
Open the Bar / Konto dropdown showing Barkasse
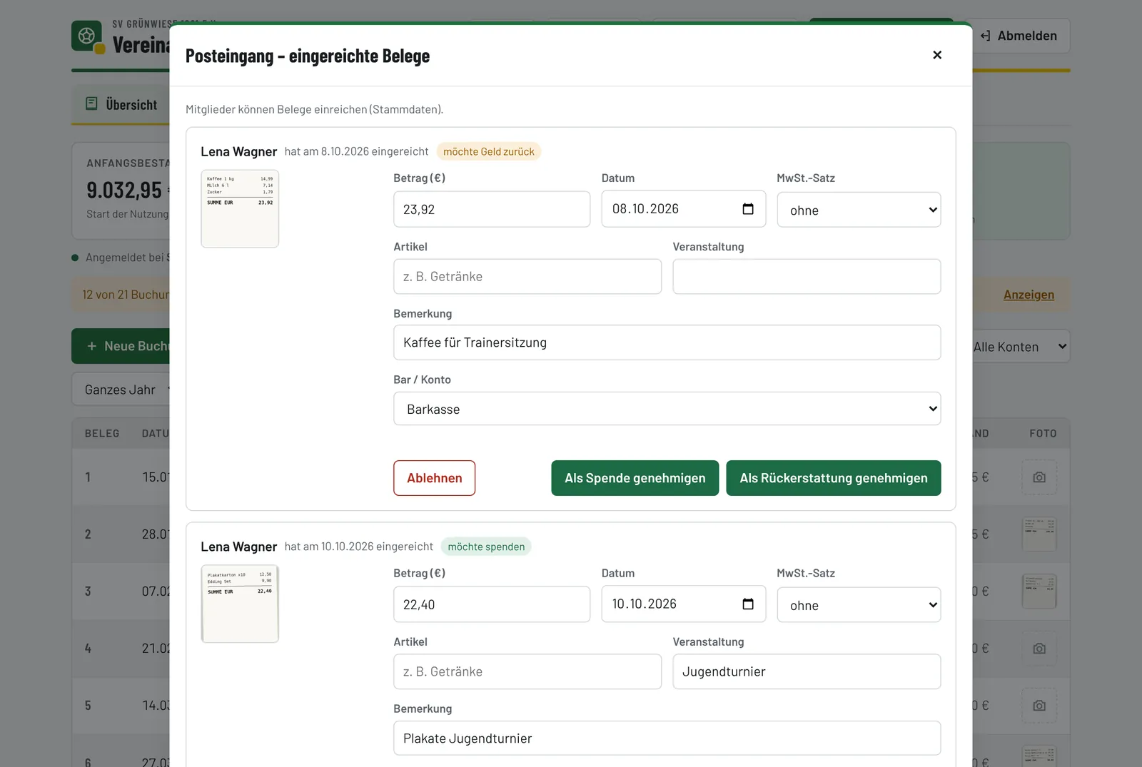tap(667, 409)
